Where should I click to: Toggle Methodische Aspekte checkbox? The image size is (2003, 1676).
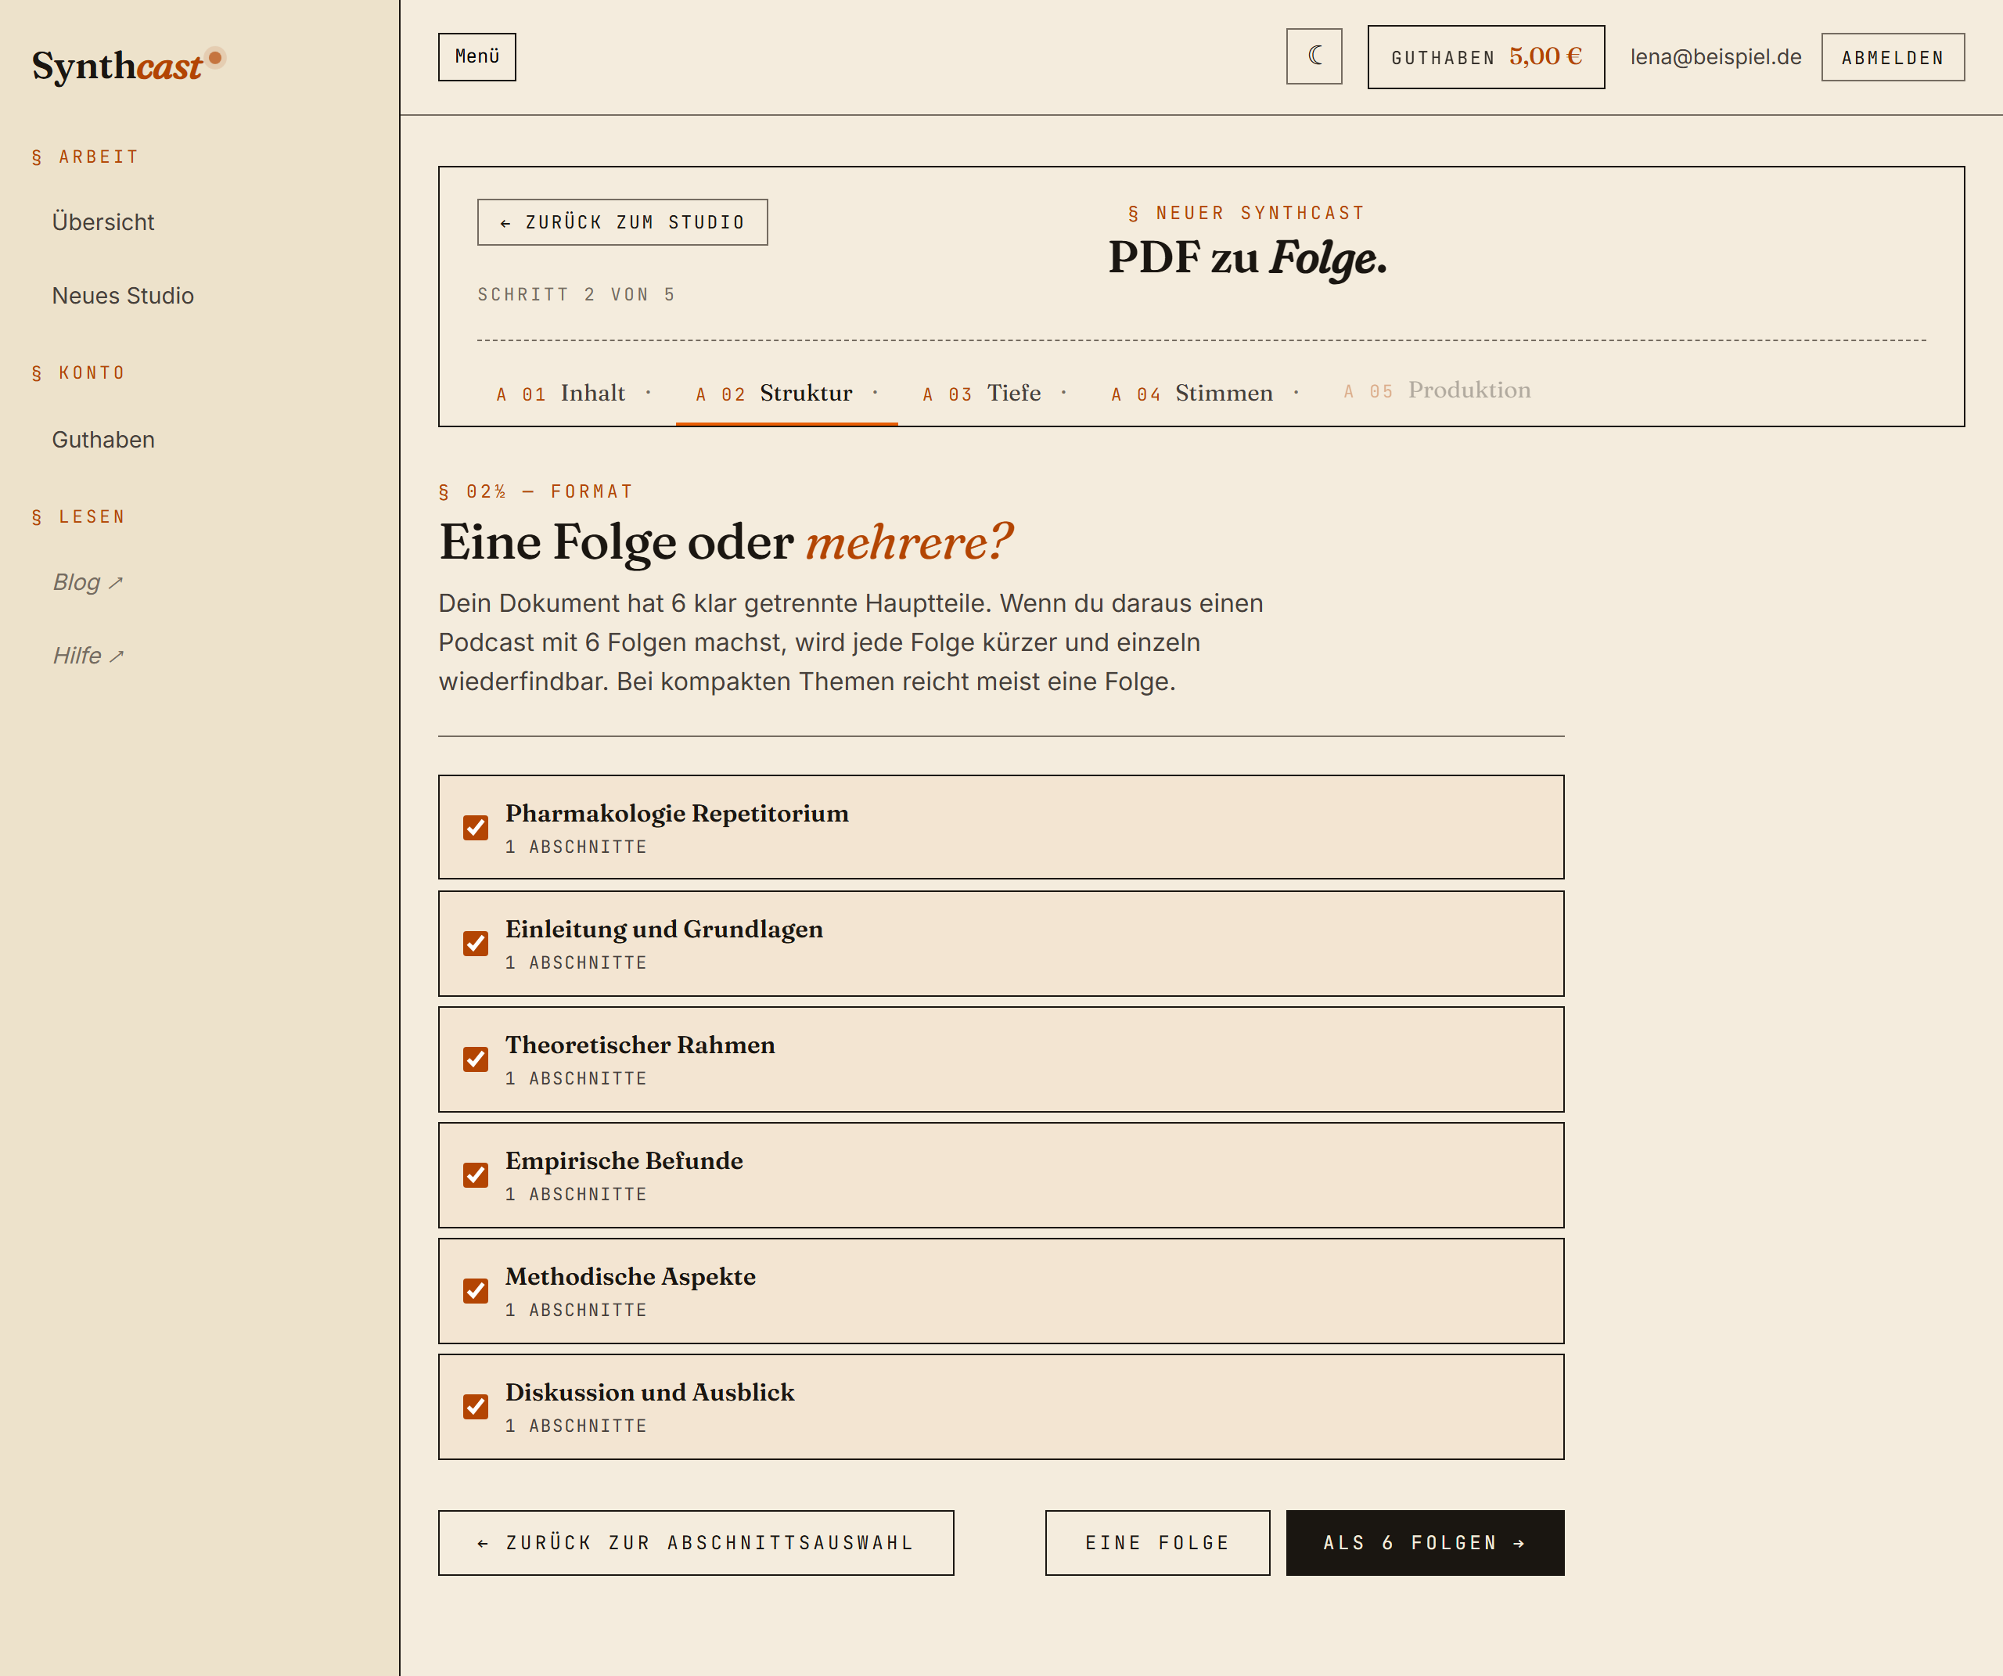(x=476, y=1290)
